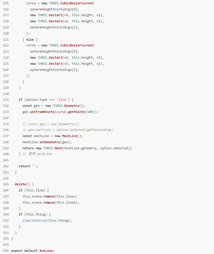Click line number 156
214x254 pixels.
(x=6, y=251)
